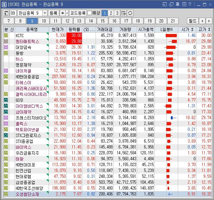Select the 태광 stock name
The width and height of the screenshot is (214, 200).
[x=20, y=159]
